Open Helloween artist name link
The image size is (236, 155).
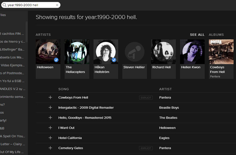[45, 67]
